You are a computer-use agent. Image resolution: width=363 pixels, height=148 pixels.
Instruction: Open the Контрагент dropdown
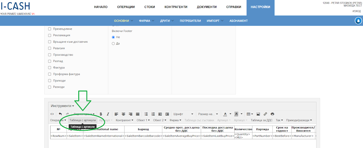click(x=124, y=120)
